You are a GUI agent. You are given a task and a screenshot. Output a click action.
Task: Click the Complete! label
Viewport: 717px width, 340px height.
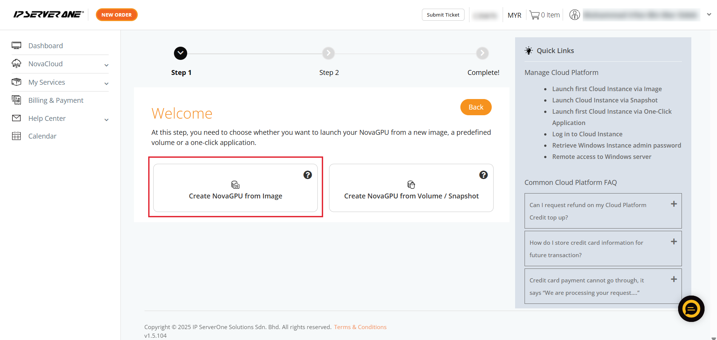pyautogui.click(x=483, y=72)
